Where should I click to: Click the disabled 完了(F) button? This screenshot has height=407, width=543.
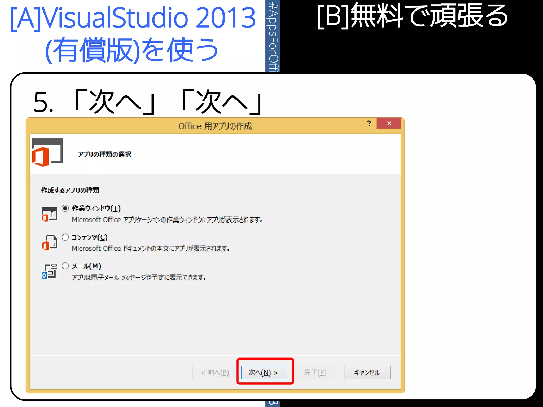click(x=316, y=373)
